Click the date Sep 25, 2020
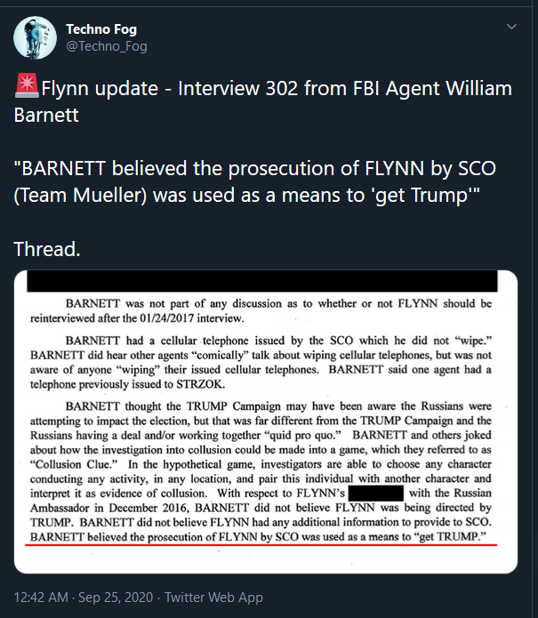The image size is (538, 618). click(x=116, y=598)
